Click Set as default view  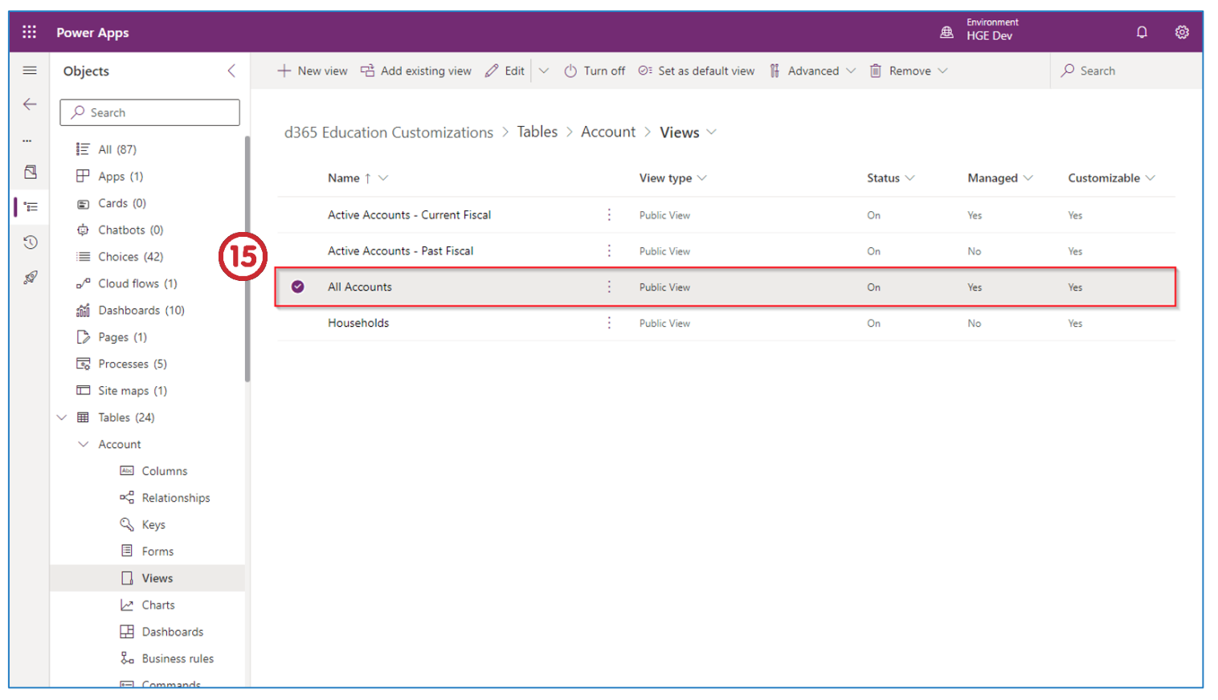coord(697,71)
